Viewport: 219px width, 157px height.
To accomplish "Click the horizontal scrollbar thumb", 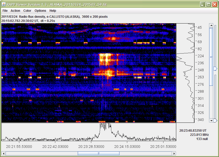I will [x=99, y=154].
